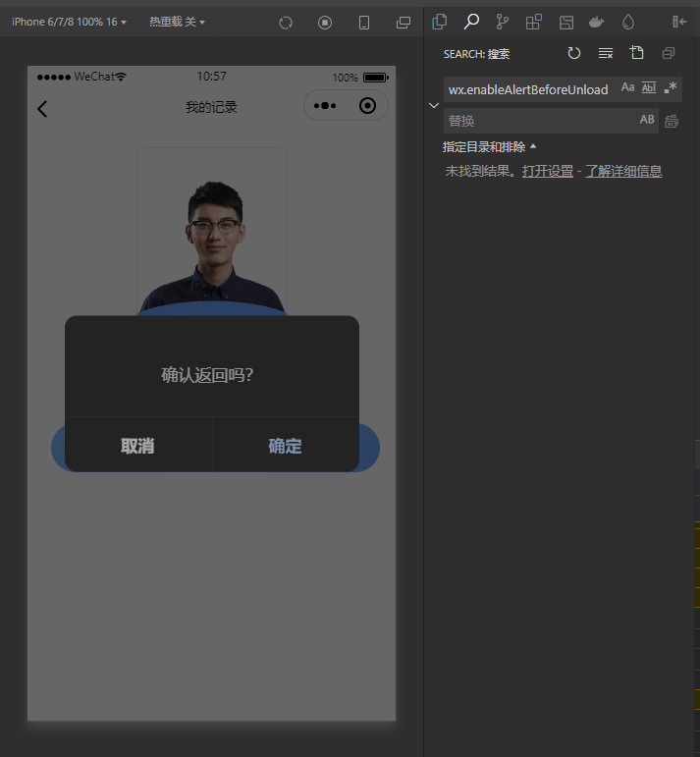Click the replace all icon

point(672,121)
